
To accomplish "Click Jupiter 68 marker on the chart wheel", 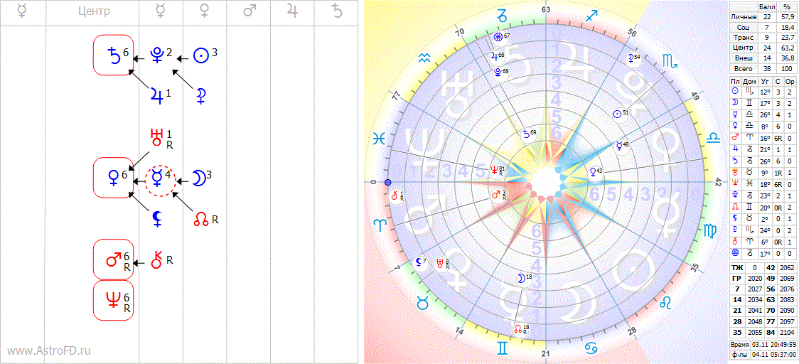I will point(496,56).
